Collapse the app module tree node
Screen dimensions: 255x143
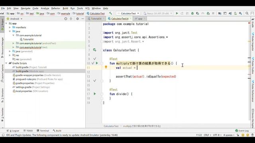click(6, 23)
